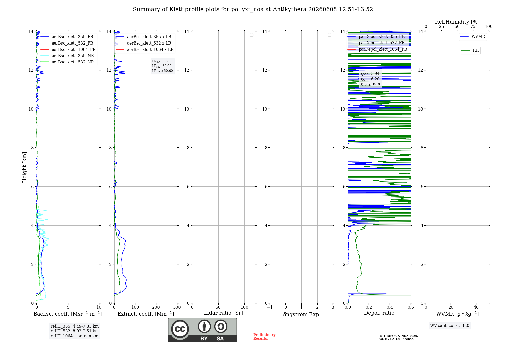Click the RH legend entry
Image resolution: width=506 pixels, height=344 pixels.
coord(470,50)
